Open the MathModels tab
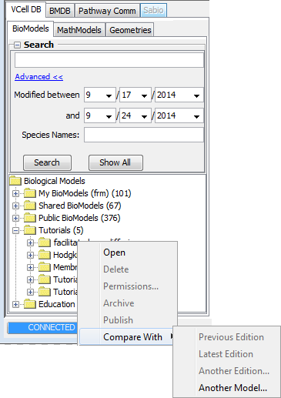281x398 pixels. tap(79, 30)
